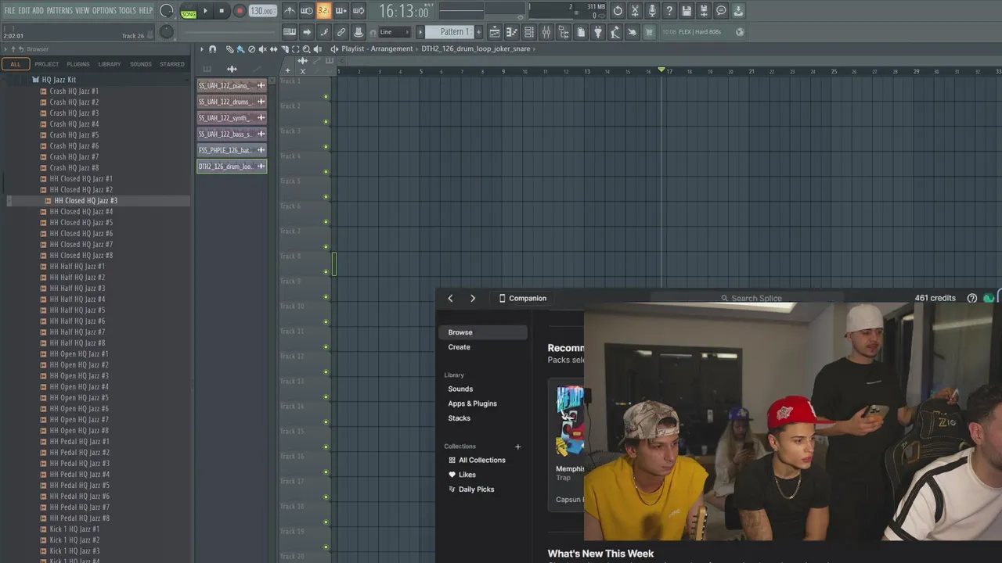Open the Mixer window icon
The width and height of the screenshot is (1002, 563).
[546, 32]
